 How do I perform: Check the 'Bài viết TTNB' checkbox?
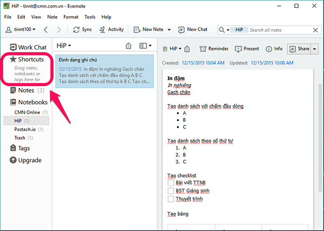click(x=171, y=183)
